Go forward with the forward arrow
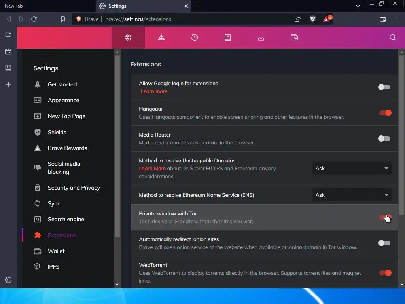This screenshot has width=405, height=304. coord(21,19)
